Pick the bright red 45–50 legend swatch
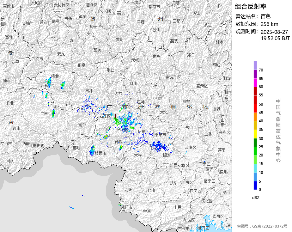Image resolution: width=292 pixels, height=232 pixels. point(255,108)
